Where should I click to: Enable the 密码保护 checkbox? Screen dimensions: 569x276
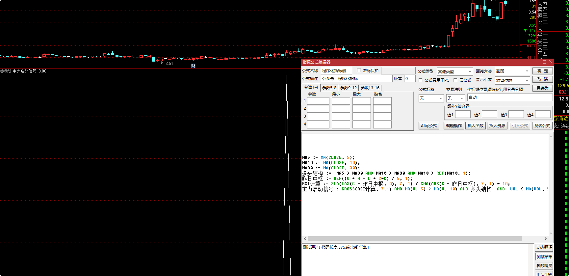pos(359,71)
